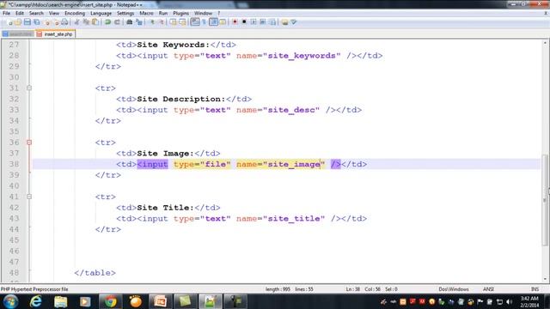Click the closing </table> tag on line 48
This screenshot has height=309, width=550.
tap(95, 273)
